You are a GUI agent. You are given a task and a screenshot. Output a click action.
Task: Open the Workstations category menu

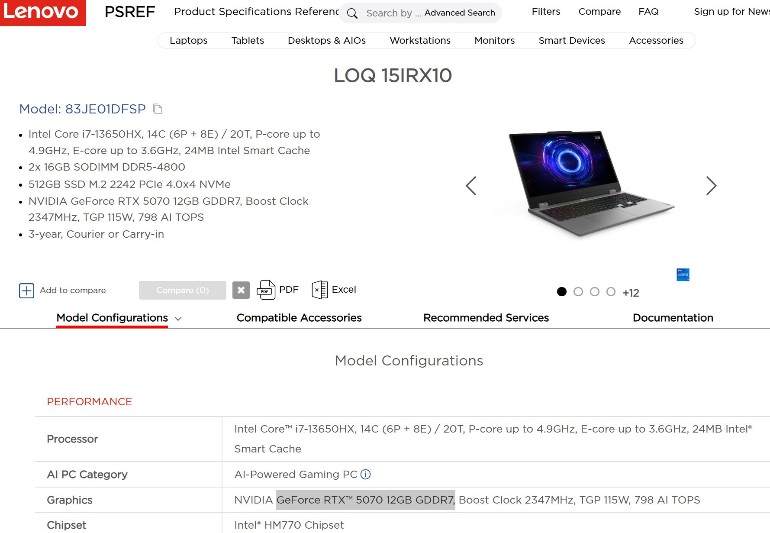(x=420, y=40)
